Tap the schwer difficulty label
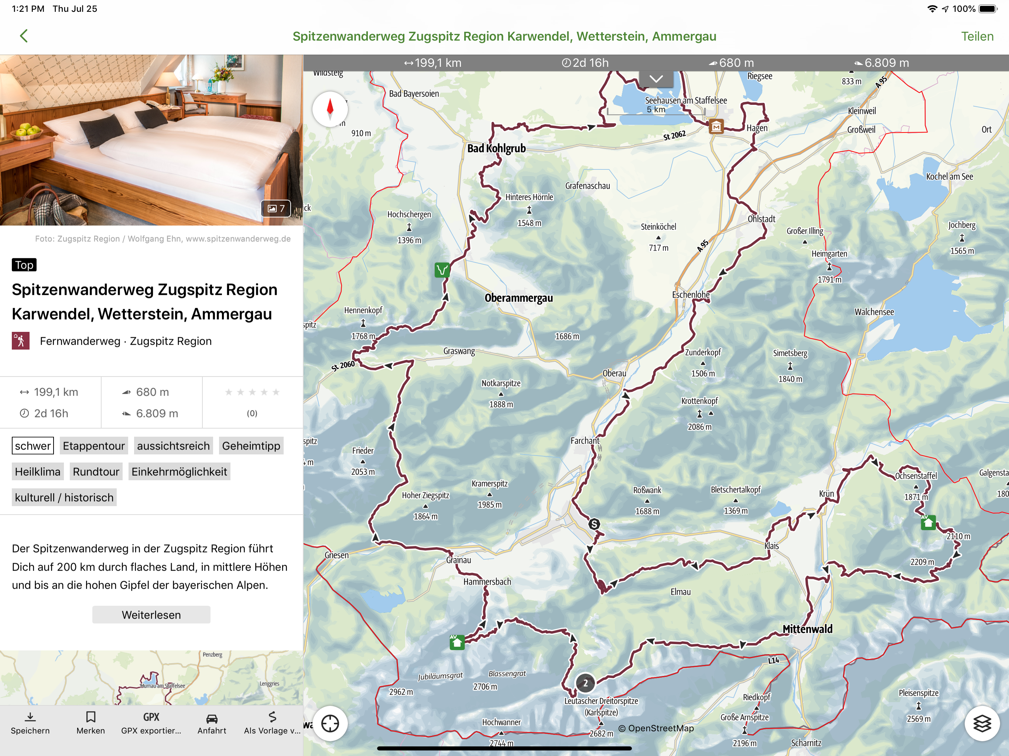Viewport: 1009px width, 756px height. click(x=33, y=446)
